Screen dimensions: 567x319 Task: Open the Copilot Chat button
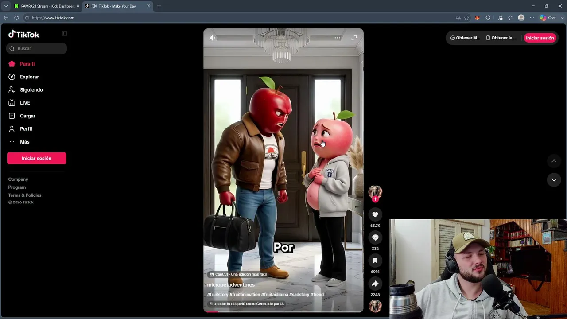(548, 18)
